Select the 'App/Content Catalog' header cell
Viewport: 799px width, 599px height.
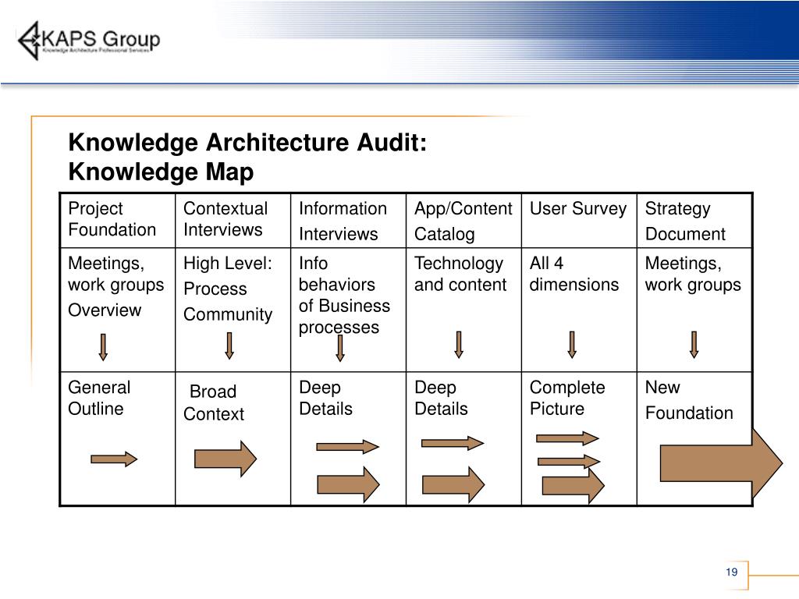(463, 221)
